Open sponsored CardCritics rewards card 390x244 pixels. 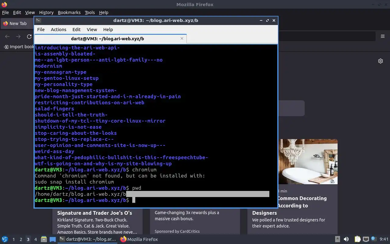pos(195,221)
